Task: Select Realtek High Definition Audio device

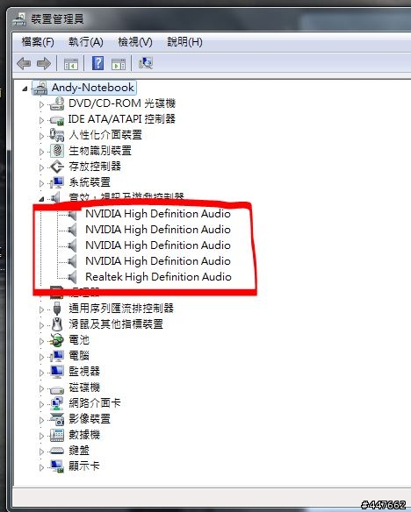Action: [x=158, y=277]
